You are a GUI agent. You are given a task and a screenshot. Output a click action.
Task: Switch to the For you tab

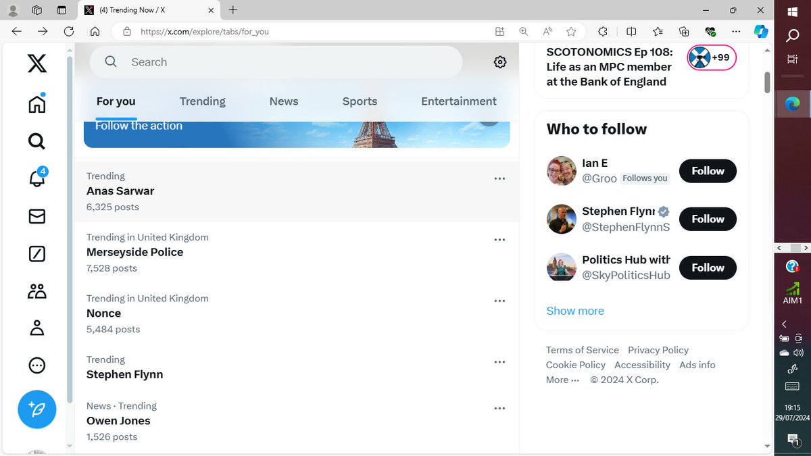click(116, 101)
